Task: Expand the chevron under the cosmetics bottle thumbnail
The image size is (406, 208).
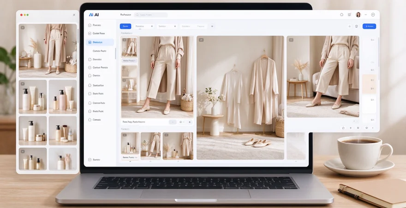Action: pos(130,162)
